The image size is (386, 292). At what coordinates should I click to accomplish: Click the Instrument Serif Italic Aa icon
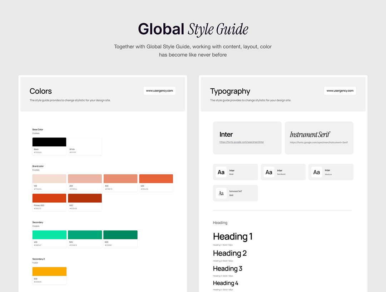(x=221, y=193)
